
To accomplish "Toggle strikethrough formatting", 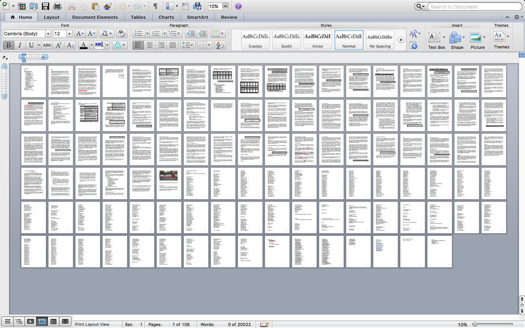I will point(47,45).
